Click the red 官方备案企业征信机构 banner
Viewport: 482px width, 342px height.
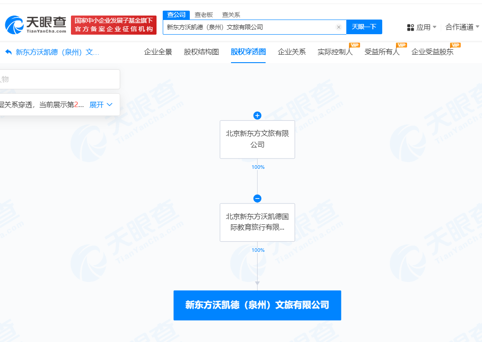pos(114,25)
